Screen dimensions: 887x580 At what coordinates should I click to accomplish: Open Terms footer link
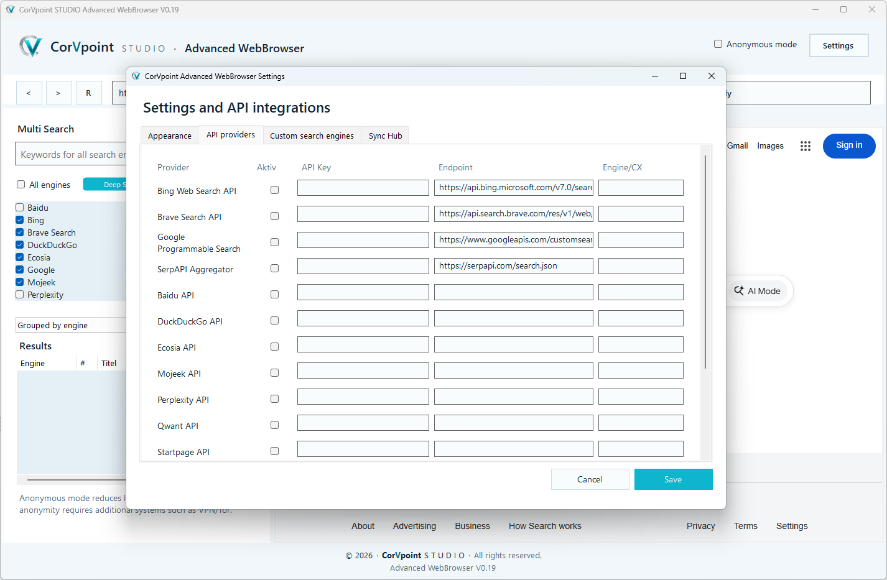[746, 526]
